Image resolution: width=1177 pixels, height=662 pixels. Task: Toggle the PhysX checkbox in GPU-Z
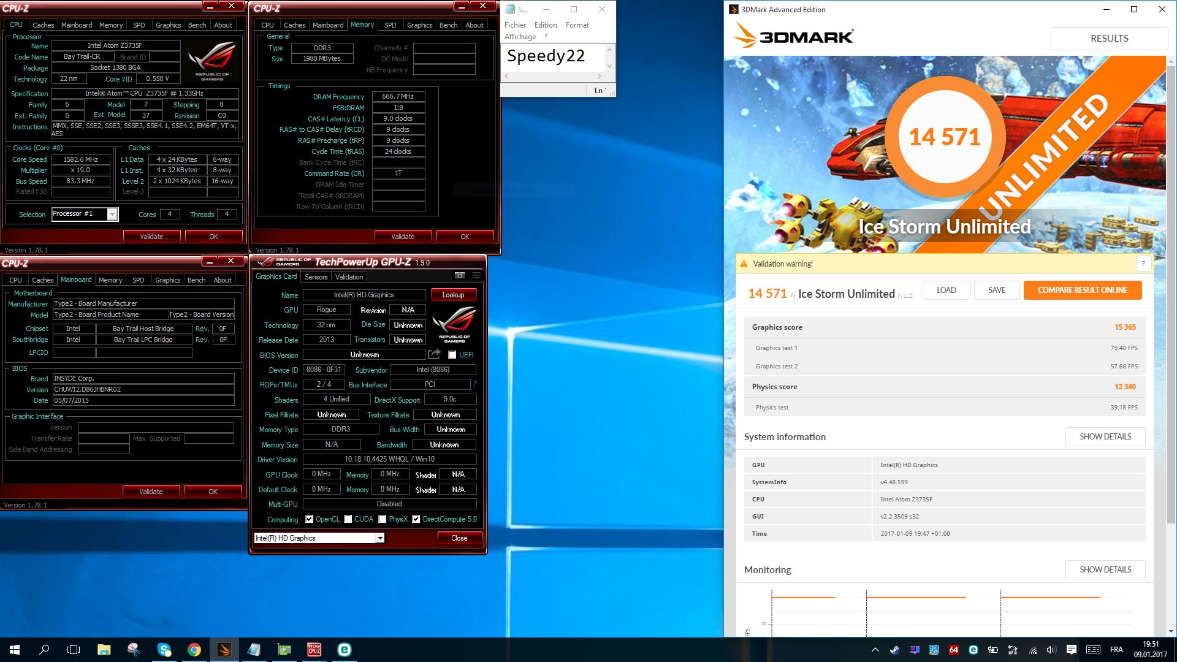[383, 519]
